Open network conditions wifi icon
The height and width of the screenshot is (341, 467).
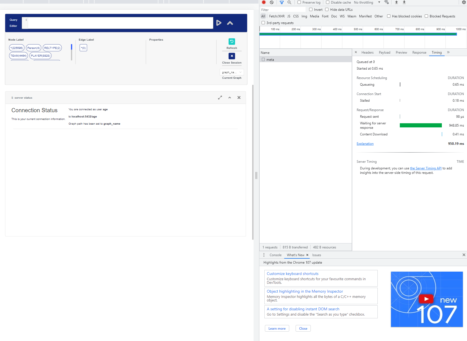[387, 2]
